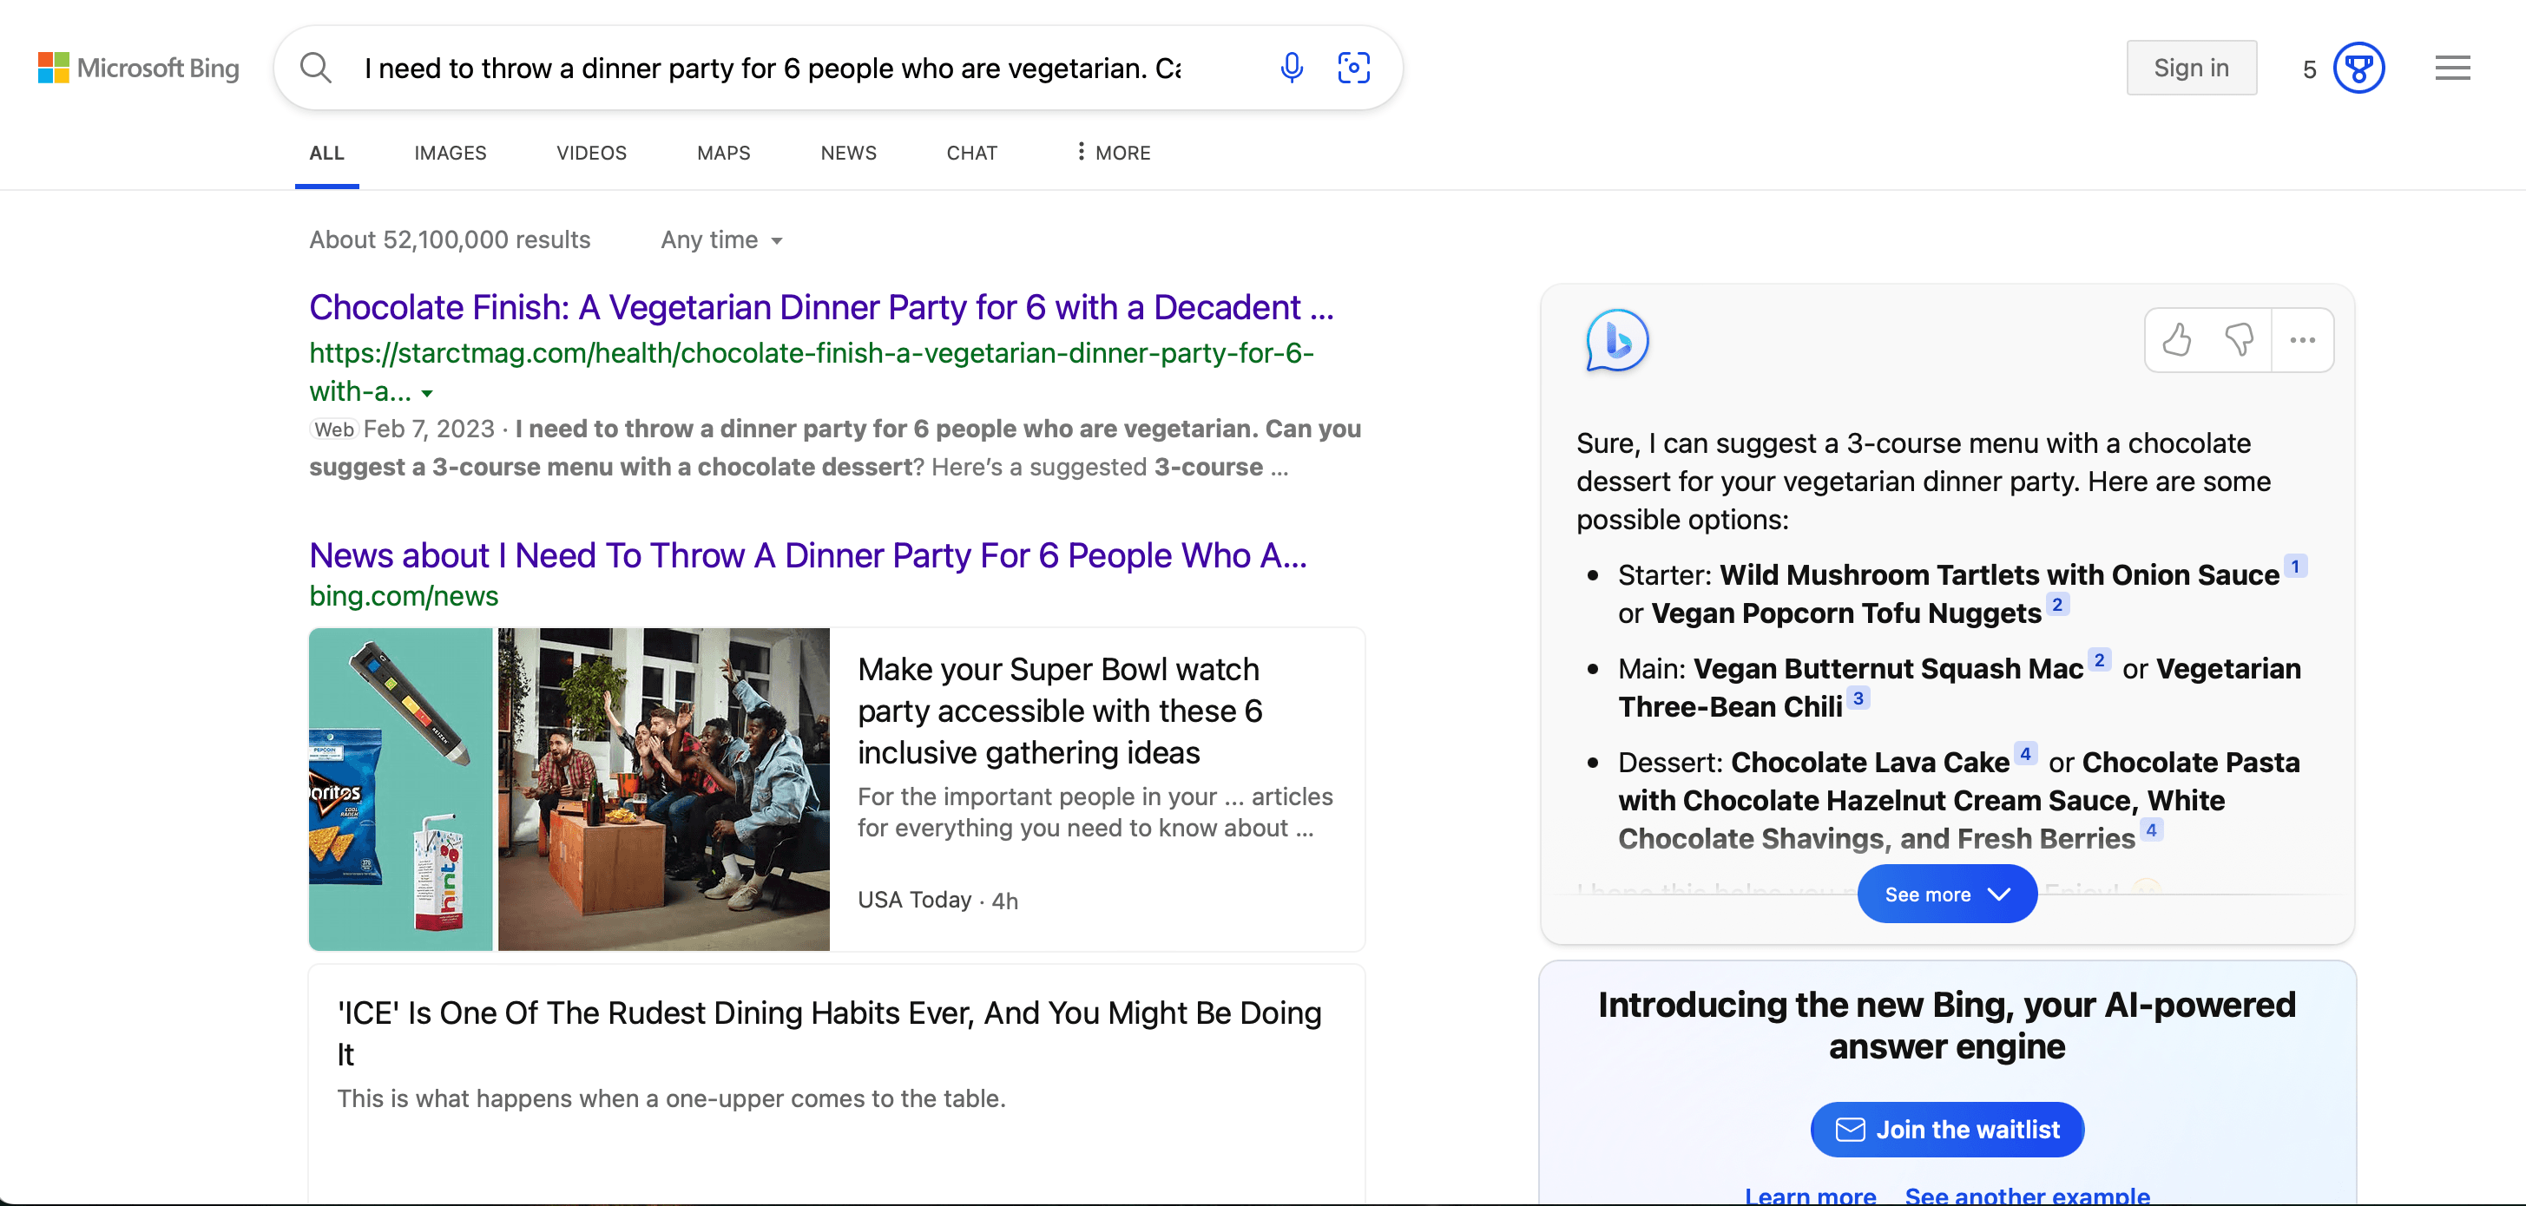Open more options on the AI answer card

(x=2302, y=340)
